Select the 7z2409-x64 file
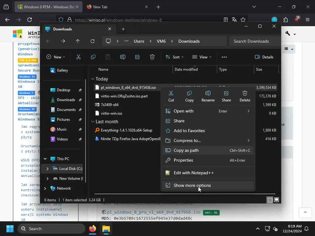Image resolution: width=315 pixels, height=236 pixels. pyautogui.click(x=110, y=104)
